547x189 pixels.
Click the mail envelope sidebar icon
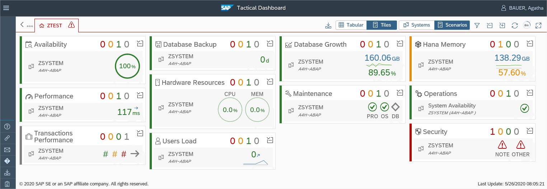coord(7,150)
